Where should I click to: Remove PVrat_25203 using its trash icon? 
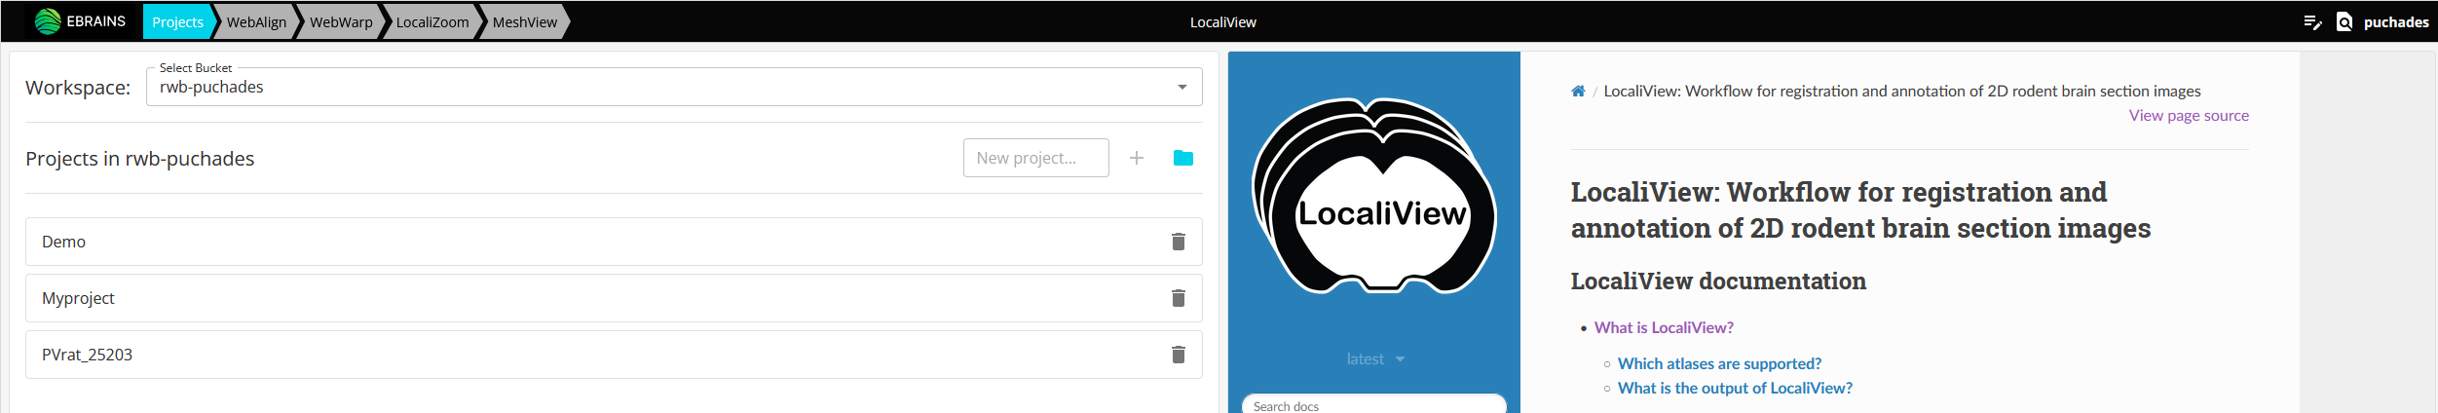[1178, 355]
